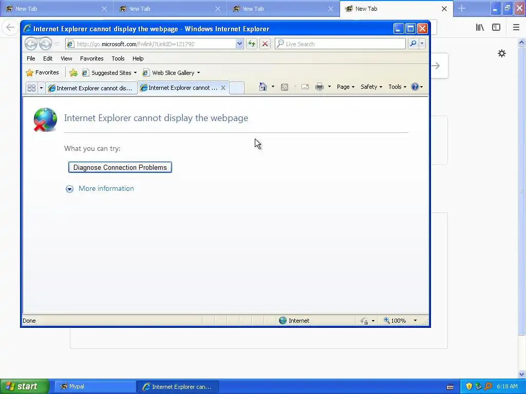Open Web Slice Gallery dropdown
The image size is (526, 394).
click(x=171, y=73)
